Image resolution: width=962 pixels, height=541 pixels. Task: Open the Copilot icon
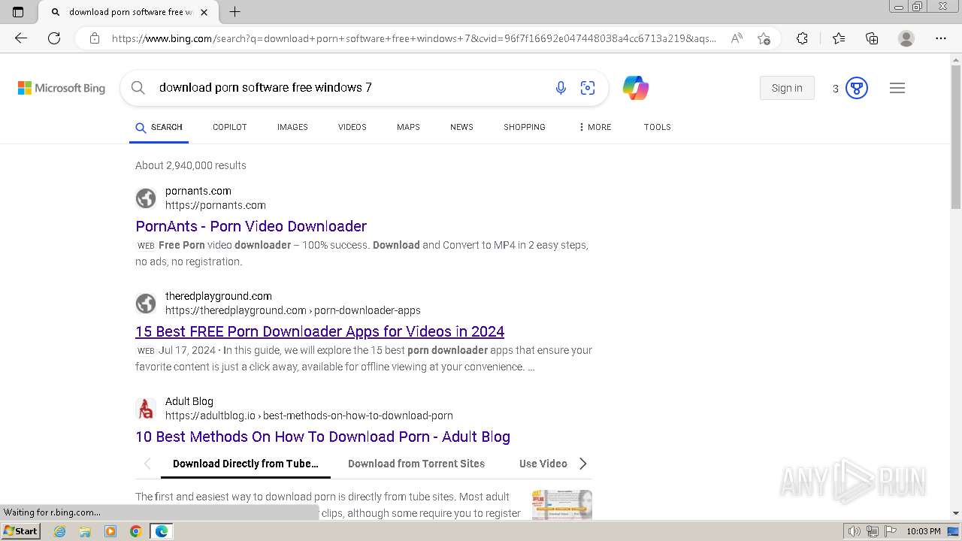(635, 88)
